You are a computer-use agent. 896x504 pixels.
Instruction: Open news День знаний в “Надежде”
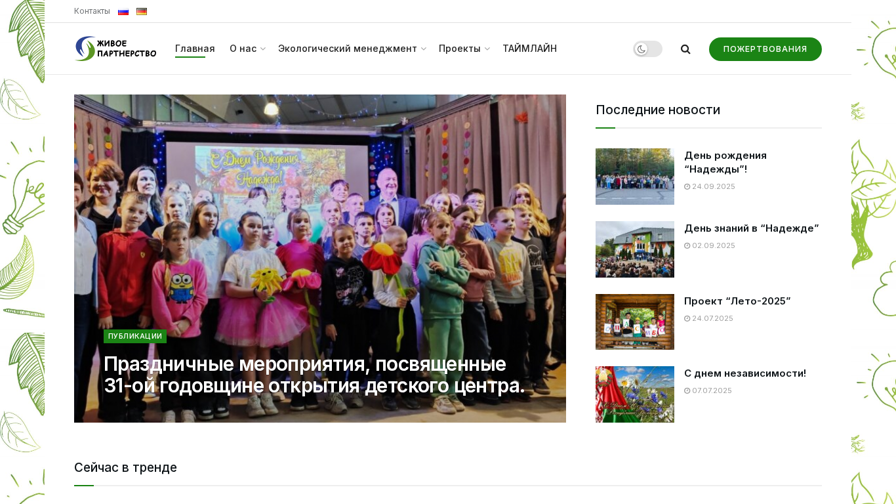point(752,228)
